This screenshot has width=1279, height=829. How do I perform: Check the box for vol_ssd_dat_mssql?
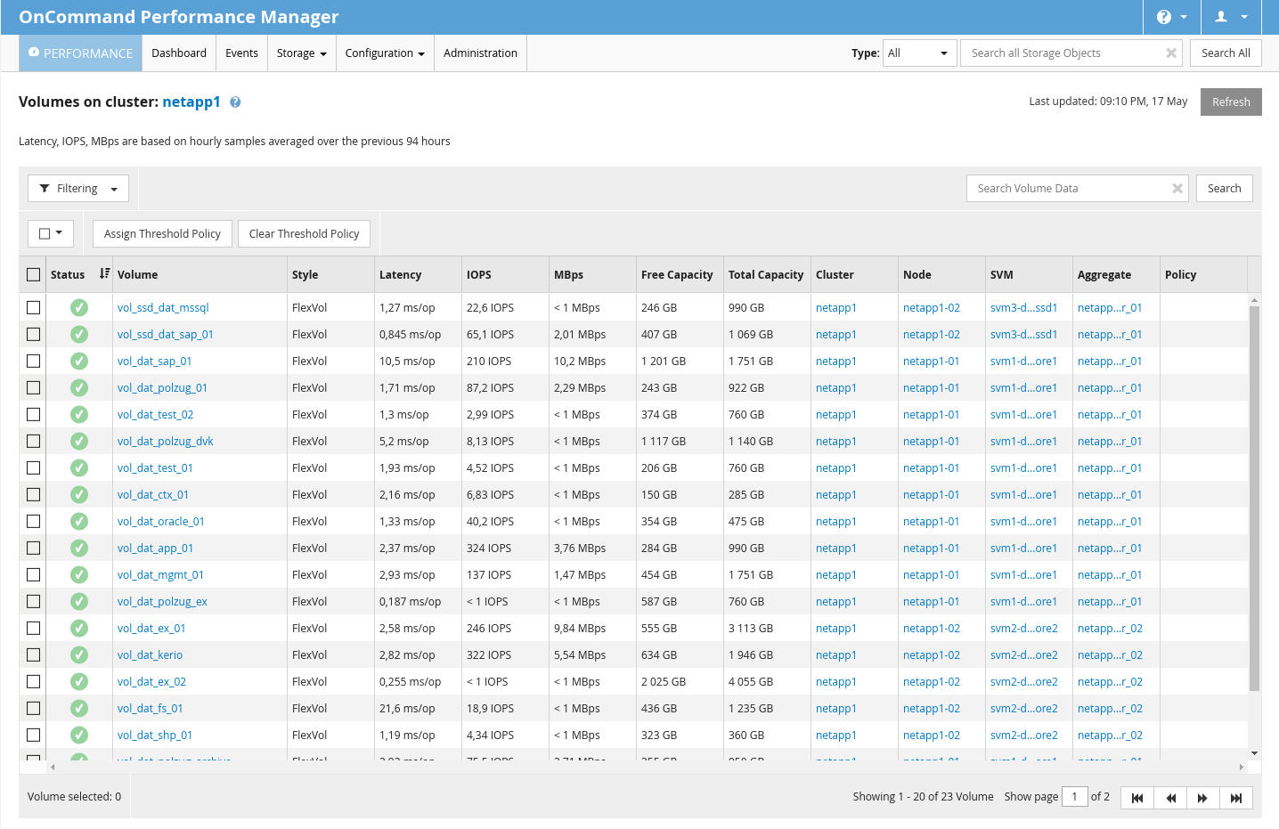point(34,307)
